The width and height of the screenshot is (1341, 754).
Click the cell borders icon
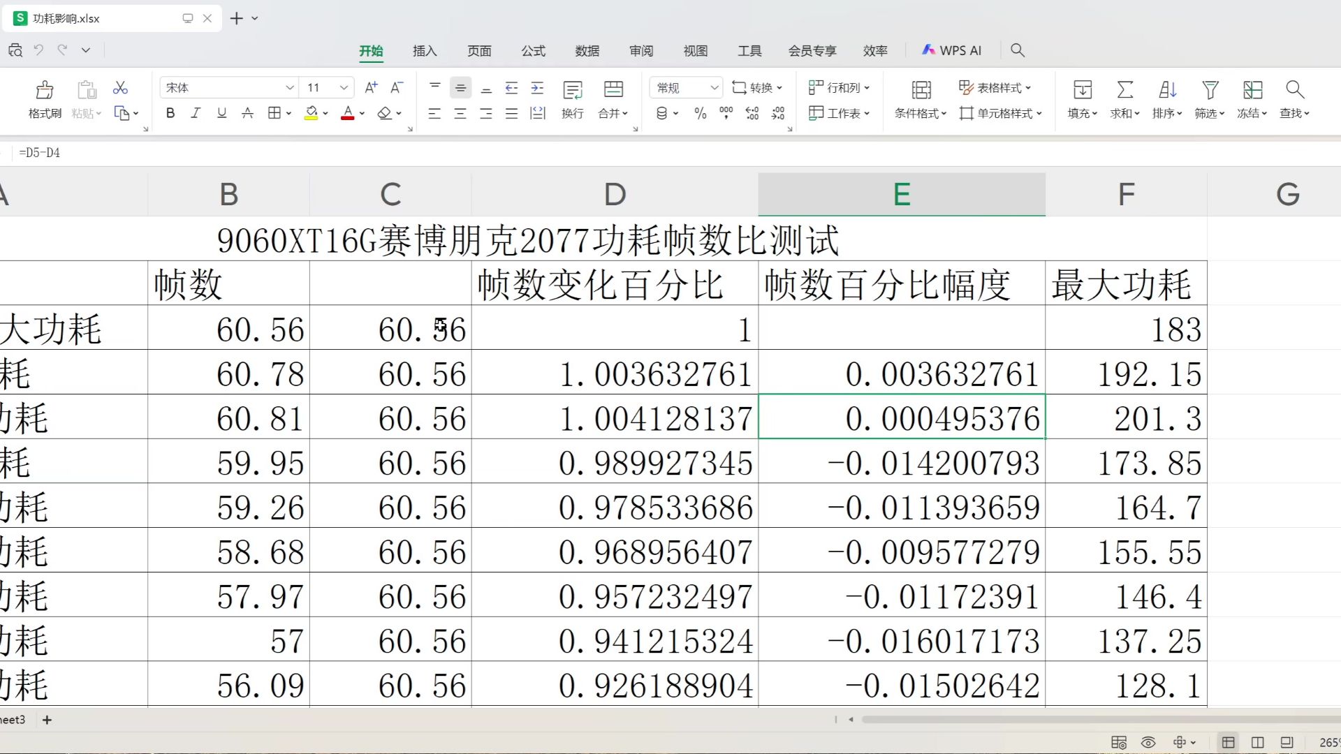(274, 113)
